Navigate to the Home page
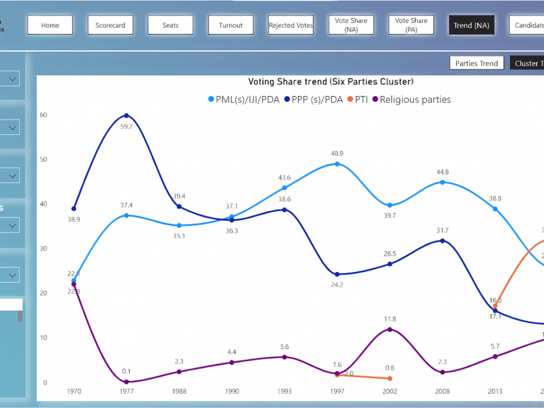The height and width of the screenshot is (408, 544). (x=50, y=25)
